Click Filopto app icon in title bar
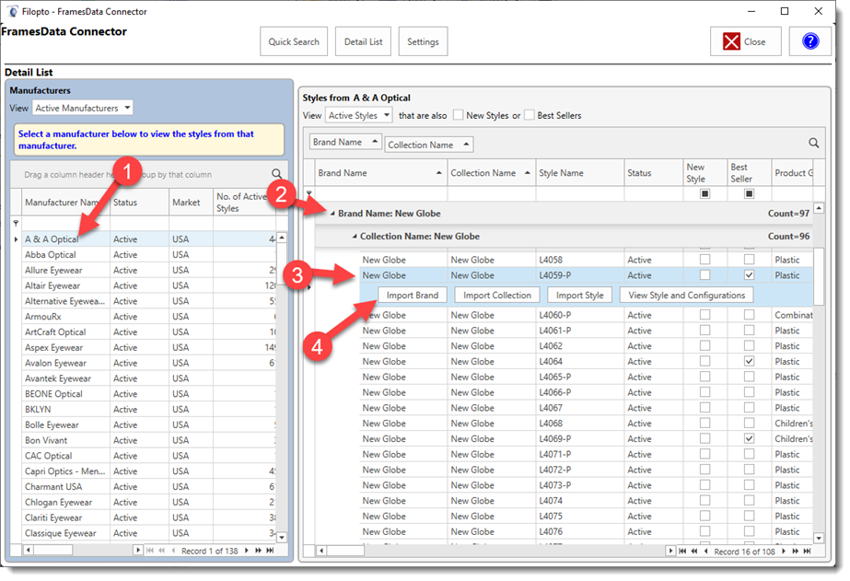This screenshot has height=581, width=850. pyautogui.click(x=12, y=11)
